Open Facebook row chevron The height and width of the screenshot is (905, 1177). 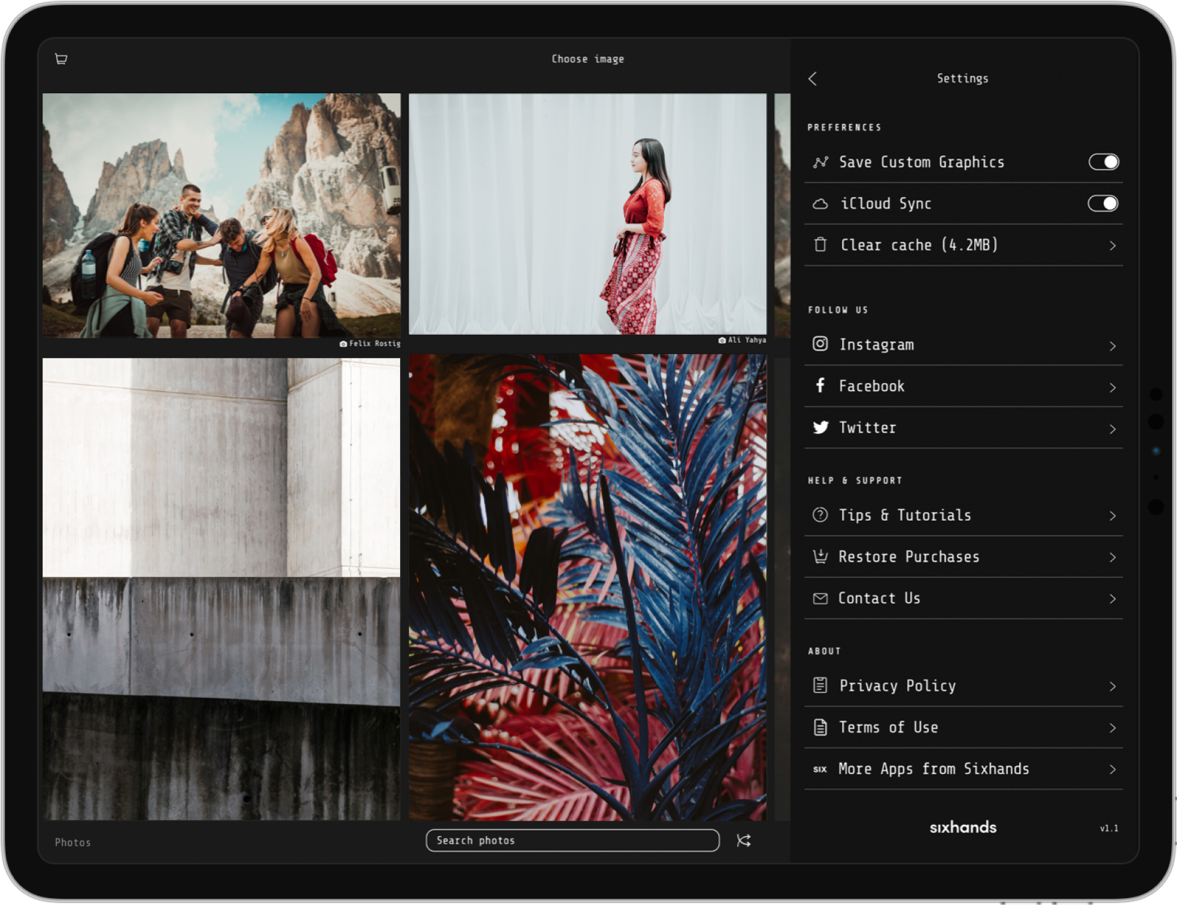pos(1113,387)
